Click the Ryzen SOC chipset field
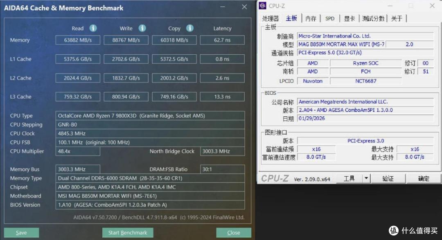The height and width of the screenshot is (240, 442). tap(365, 63)
